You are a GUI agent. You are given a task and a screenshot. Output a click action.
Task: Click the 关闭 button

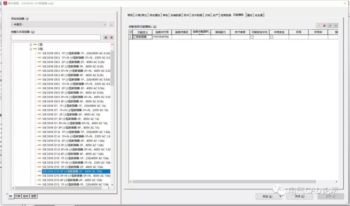[x=299, y=196]
